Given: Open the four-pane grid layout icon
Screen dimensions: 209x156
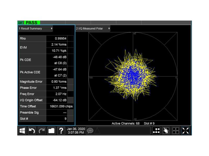Looking at the screenshot, I should (176, 131).
